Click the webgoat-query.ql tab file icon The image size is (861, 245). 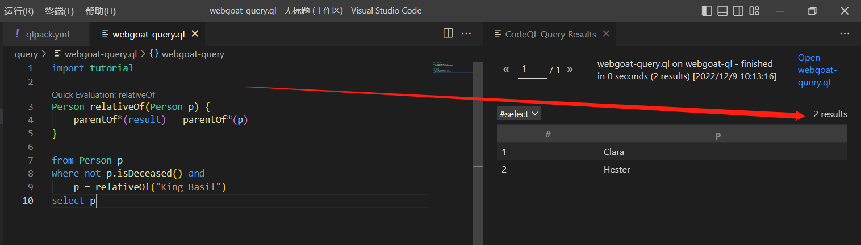[105, 34]
